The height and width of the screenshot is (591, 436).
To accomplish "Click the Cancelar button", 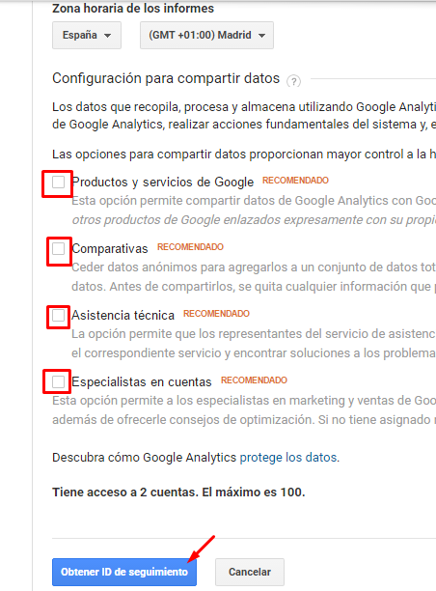I will (x=250, y=572).
